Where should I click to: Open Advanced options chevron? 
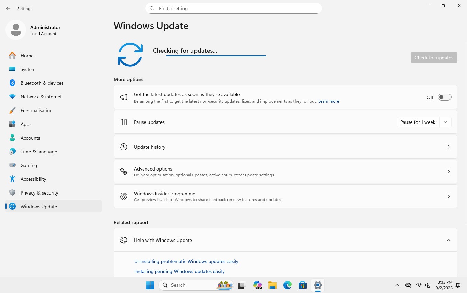point(449,172)
